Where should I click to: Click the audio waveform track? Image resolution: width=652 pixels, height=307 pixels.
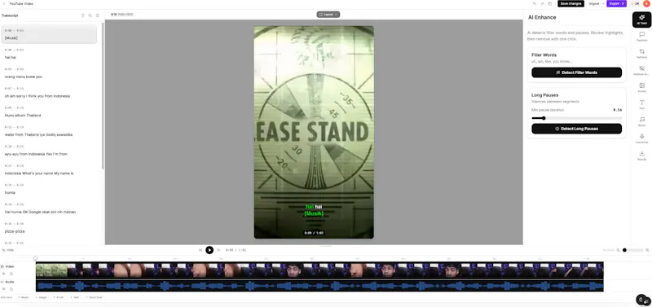coord(319,286)
